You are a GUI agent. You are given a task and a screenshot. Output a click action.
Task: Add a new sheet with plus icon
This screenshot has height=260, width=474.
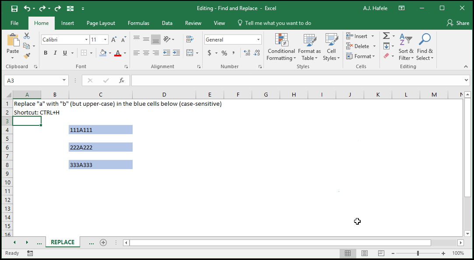103,243
